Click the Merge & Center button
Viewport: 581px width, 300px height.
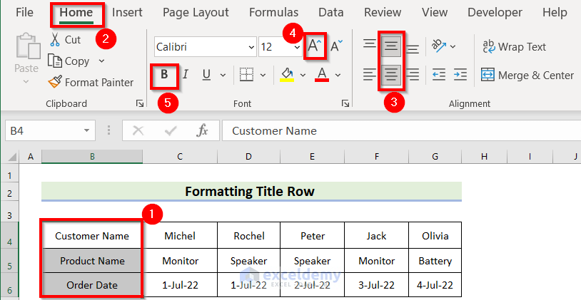click(x=527, y=75)
